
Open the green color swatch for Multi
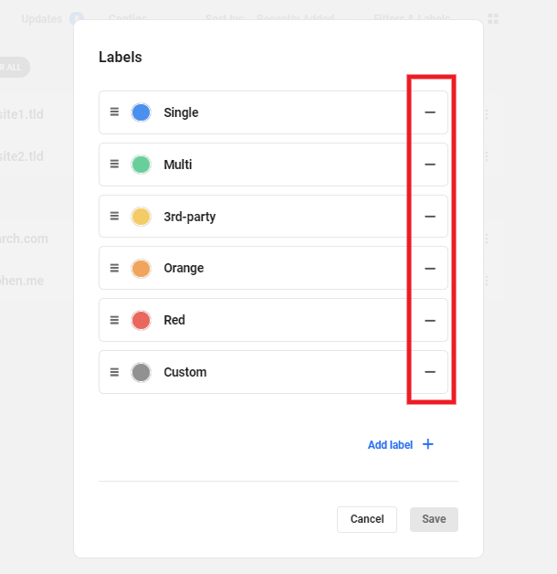141,165
